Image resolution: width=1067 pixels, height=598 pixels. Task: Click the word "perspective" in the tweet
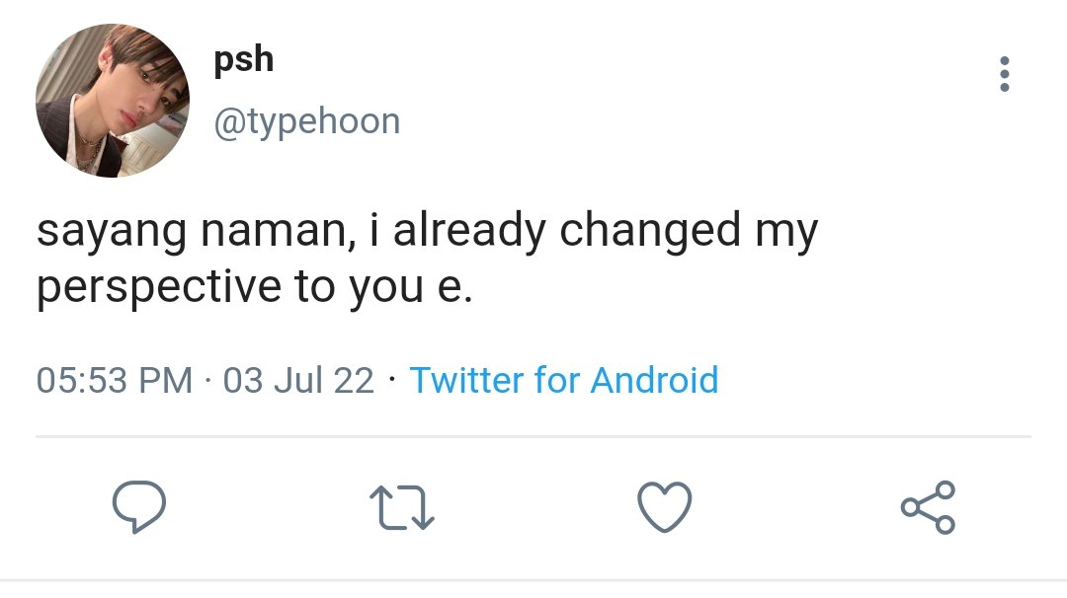pos(158,287)
